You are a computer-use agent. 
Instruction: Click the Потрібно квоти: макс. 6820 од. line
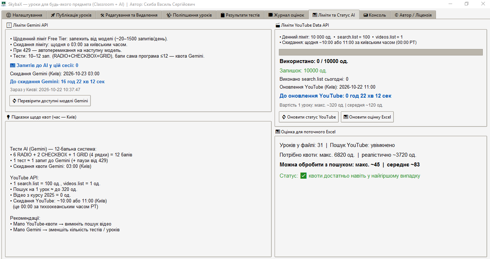[348, 155]
